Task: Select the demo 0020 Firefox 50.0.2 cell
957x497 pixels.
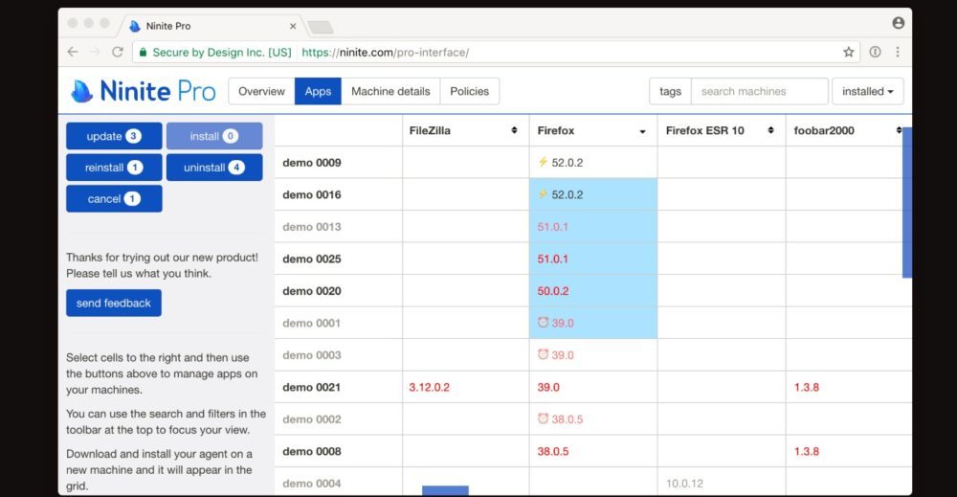Action: point(592,291)
